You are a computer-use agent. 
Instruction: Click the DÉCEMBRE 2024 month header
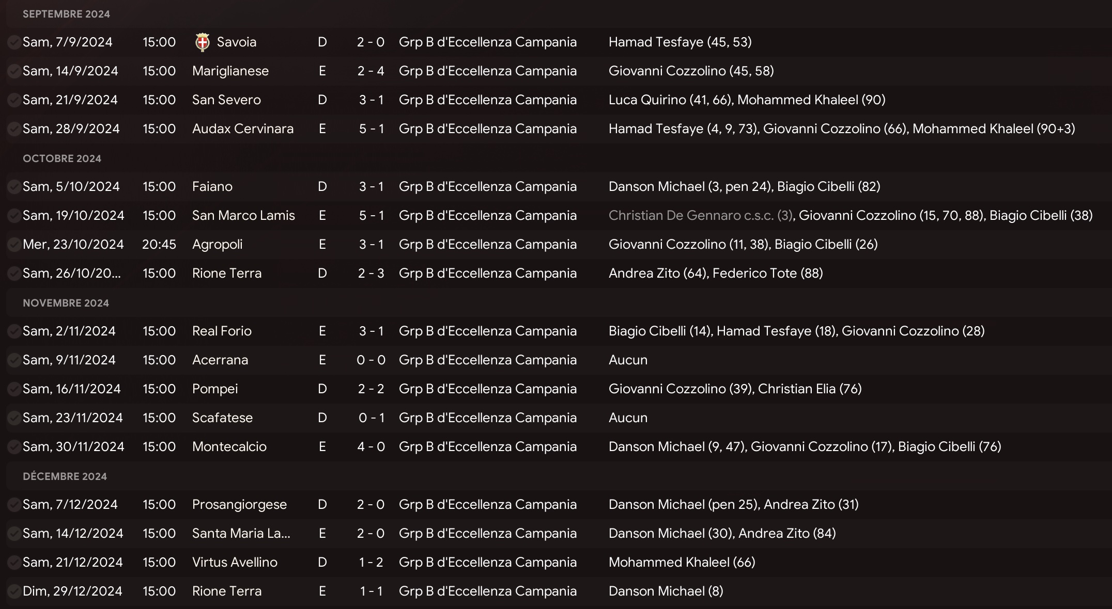[65, 476]
